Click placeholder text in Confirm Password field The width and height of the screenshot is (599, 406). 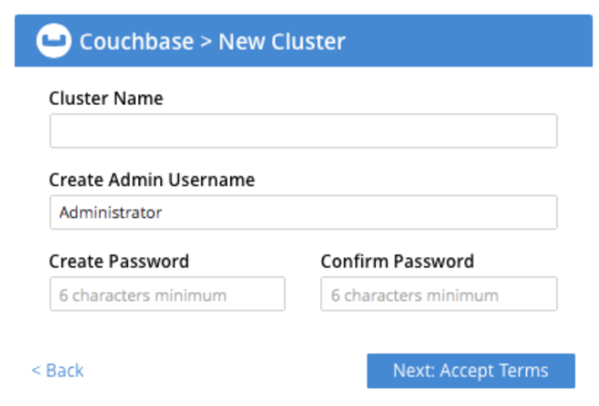(415, 296)
